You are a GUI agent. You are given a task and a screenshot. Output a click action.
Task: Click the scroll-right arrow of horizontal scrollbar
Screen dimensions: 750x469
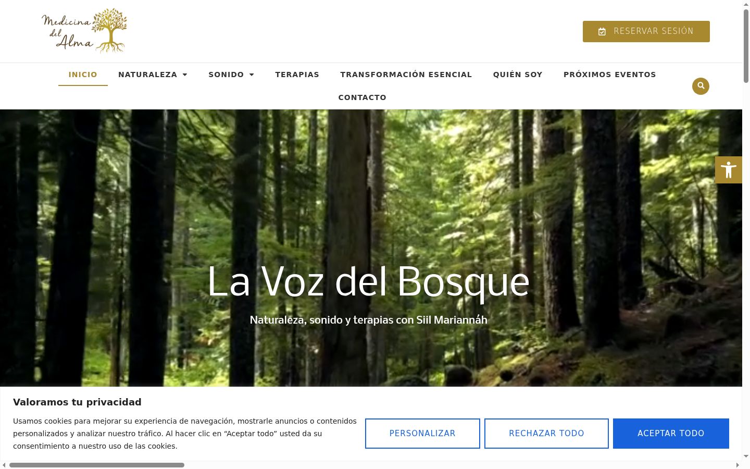pos(737,465)
